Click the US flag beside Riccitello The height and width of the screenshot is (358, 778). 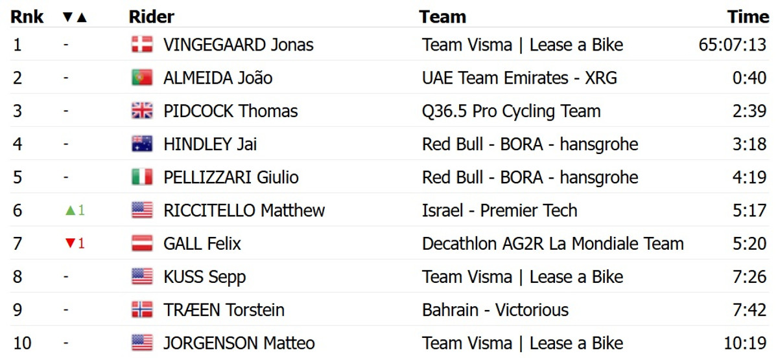pyautogui.click(x=141, y=210)
